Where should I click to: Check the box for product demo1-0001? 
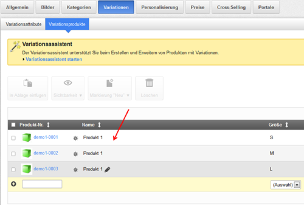(13, 138)
